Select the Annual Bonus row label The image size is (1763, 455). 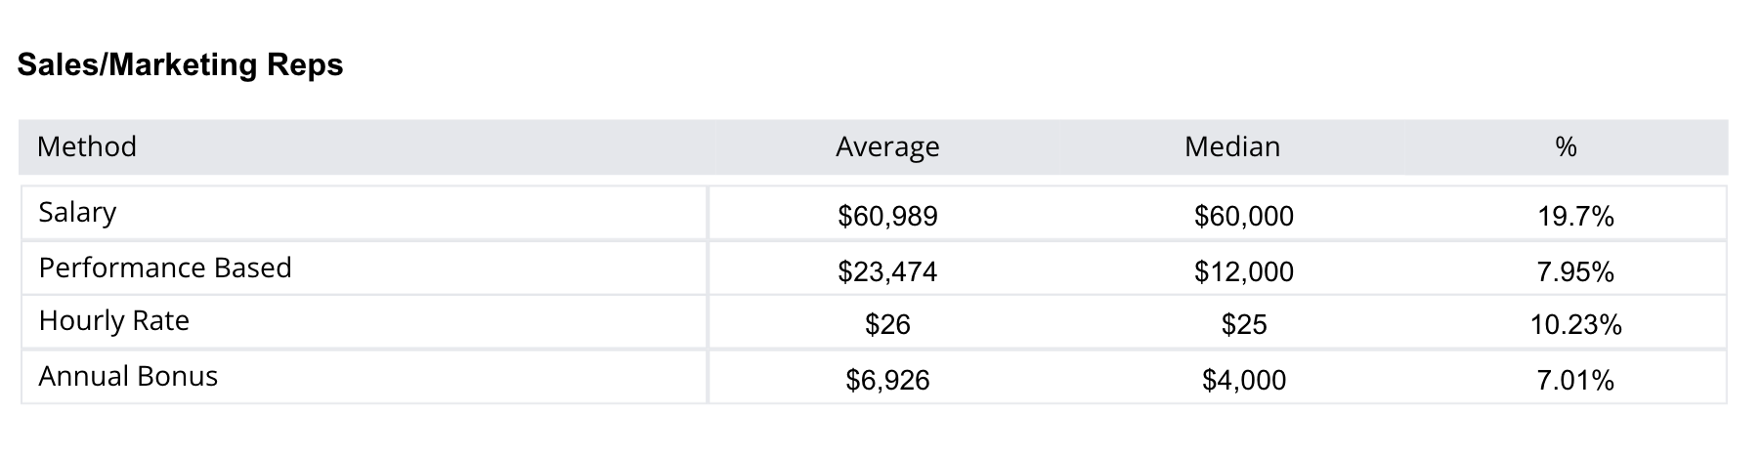128,376
